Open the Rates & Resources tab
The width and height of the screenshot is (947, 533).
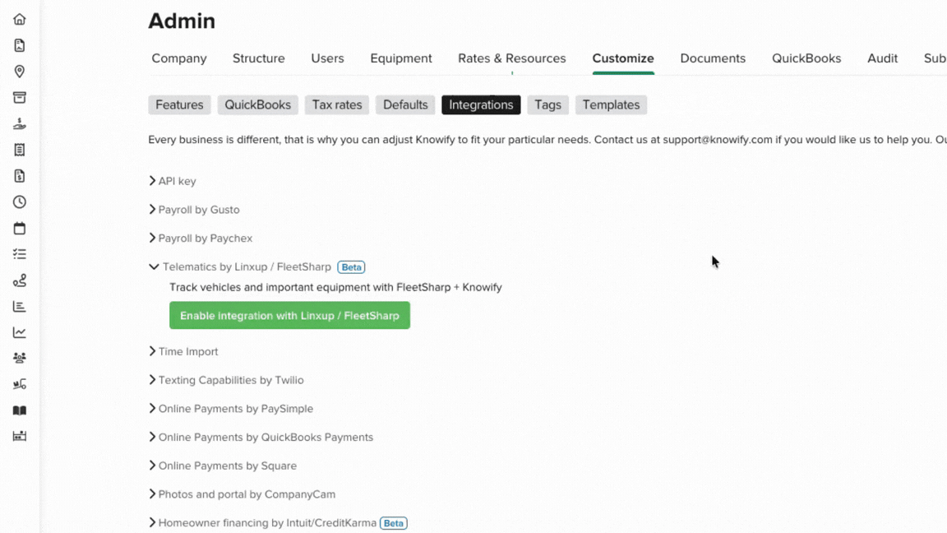pyautogui.click(x=511, y=58)
